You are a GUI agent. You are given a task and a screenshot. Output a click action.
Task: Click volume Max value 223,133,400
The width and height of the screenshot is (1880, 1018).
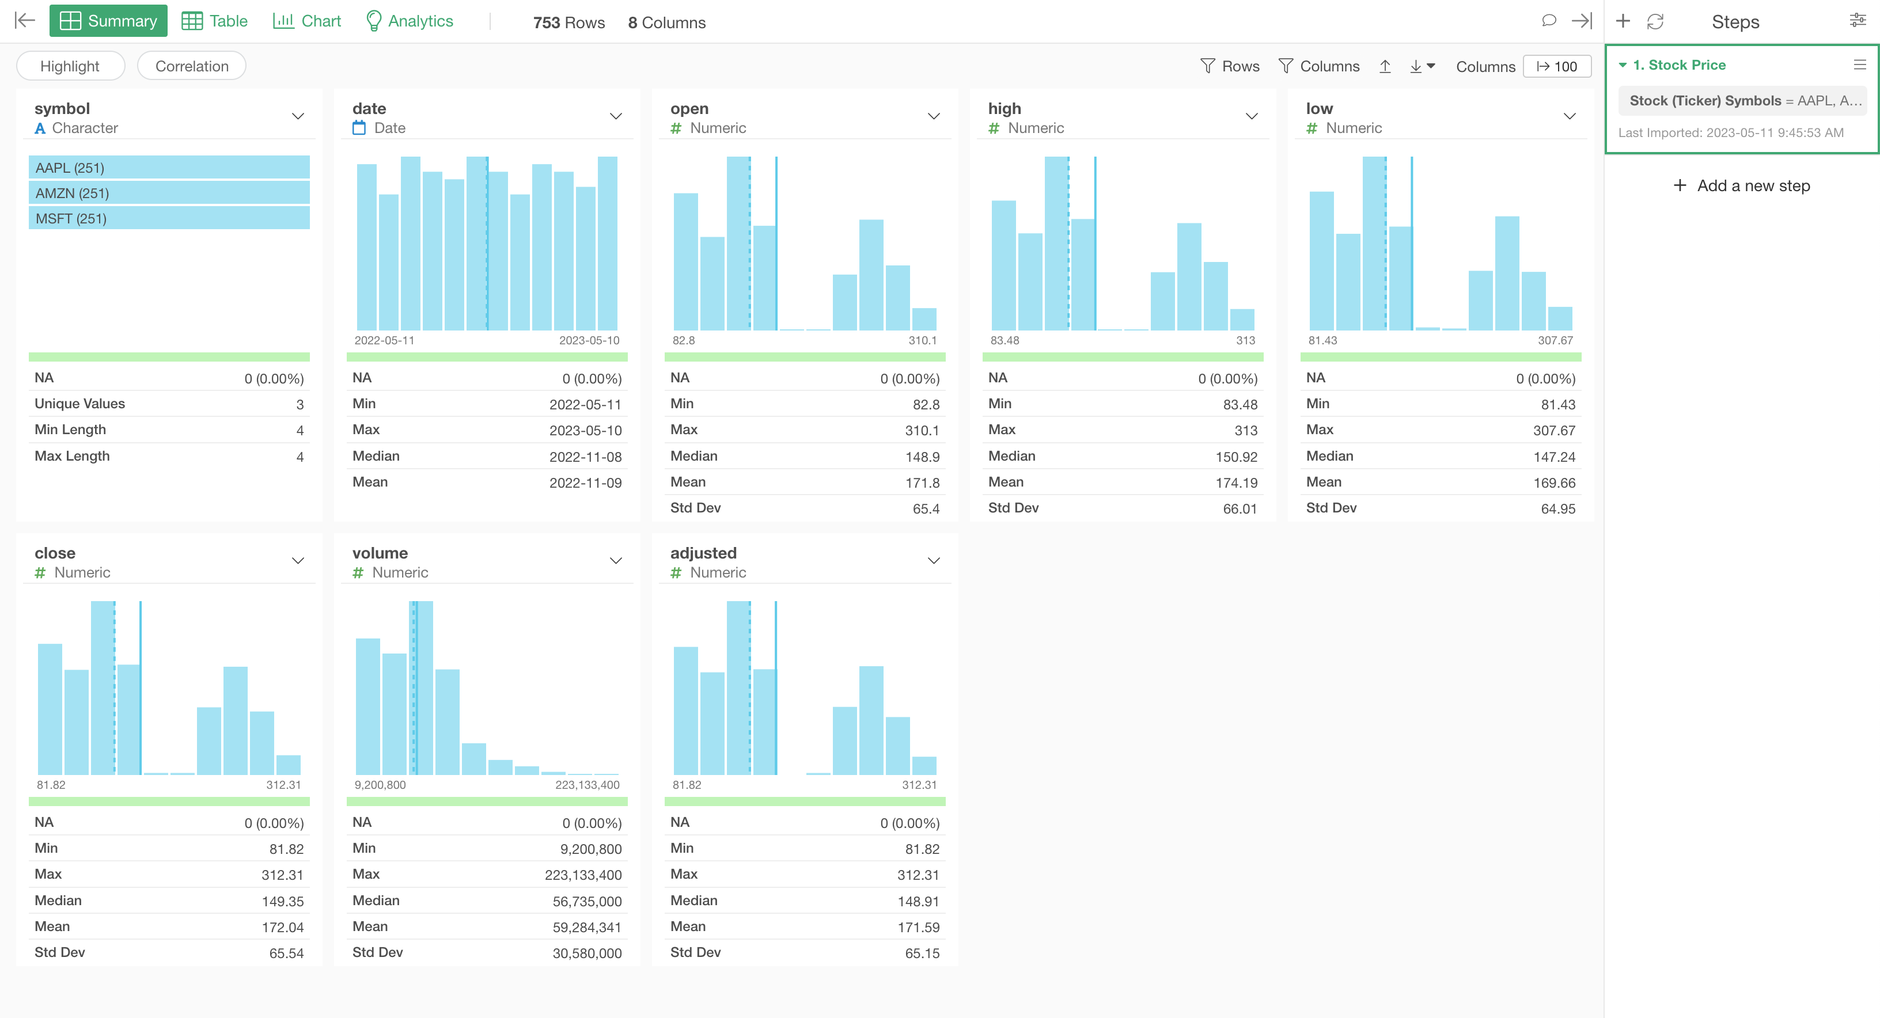pos(583,875)
